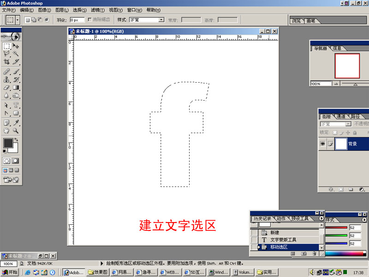Choose Intersect with selection mode in options bar
Image resolution: width=369 pixels, height=277 pixels.
(x=47, y=20)
